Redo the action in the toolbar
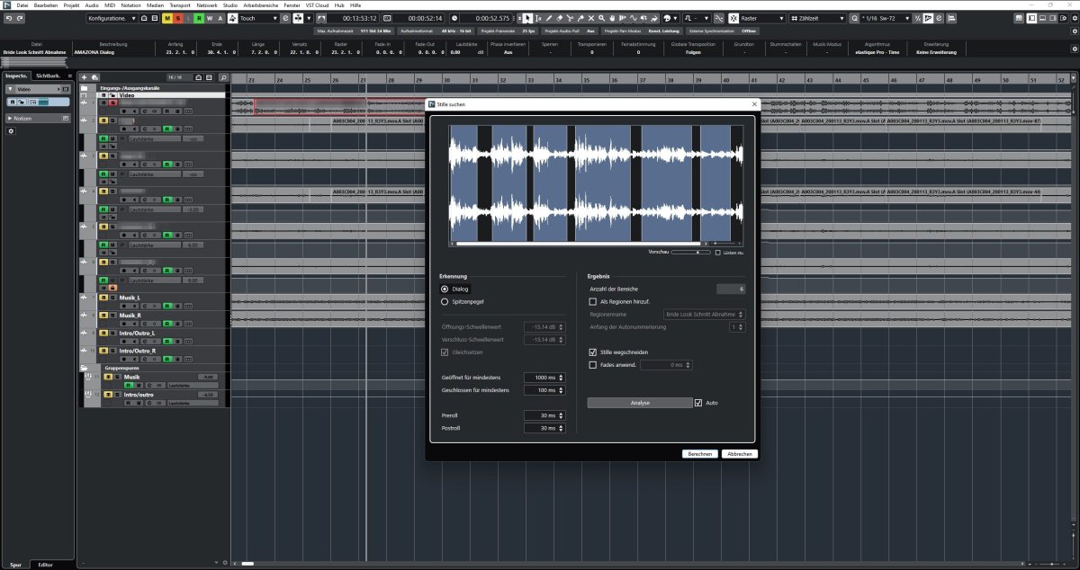 [x=20, y=18]
